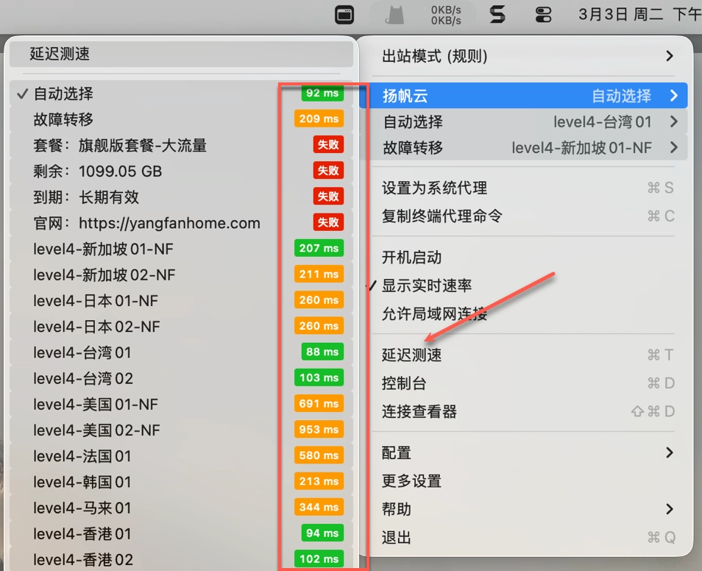Toggle 允许局域网连接 option
This screenshot has height=571, width=702.
523,314
